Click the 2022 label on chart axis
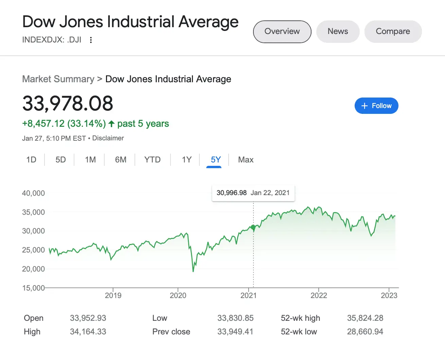The width and height of the screenshot is (445, 348). click(319, 295)
